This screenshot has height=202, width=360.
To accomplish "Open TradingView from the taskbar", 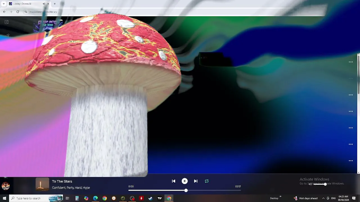I will (x=160, y=198).
